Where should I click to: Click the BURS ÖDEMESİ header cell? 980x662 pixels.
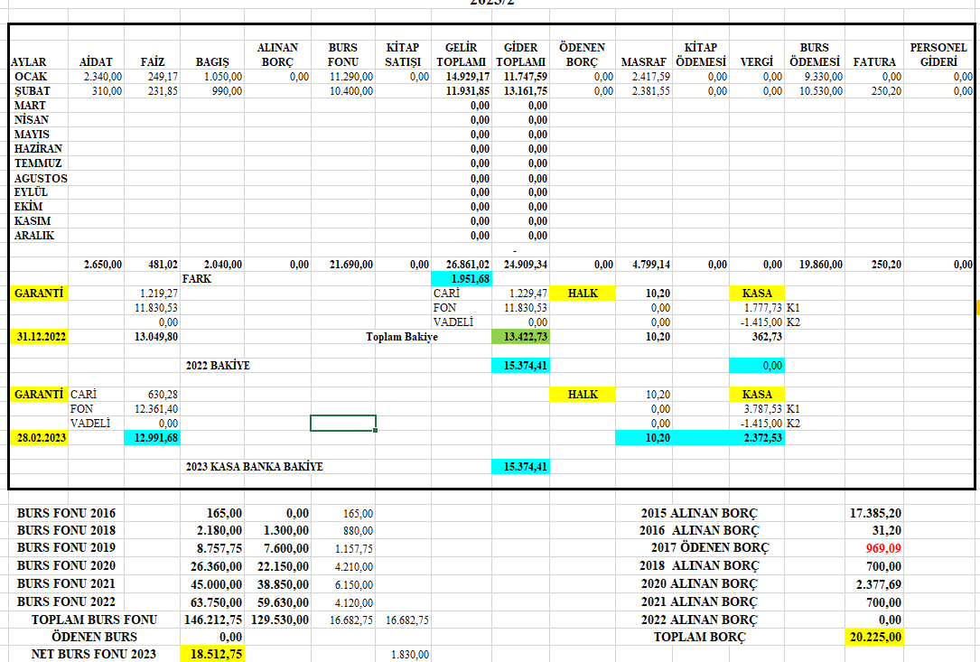(x=815, y=54)
